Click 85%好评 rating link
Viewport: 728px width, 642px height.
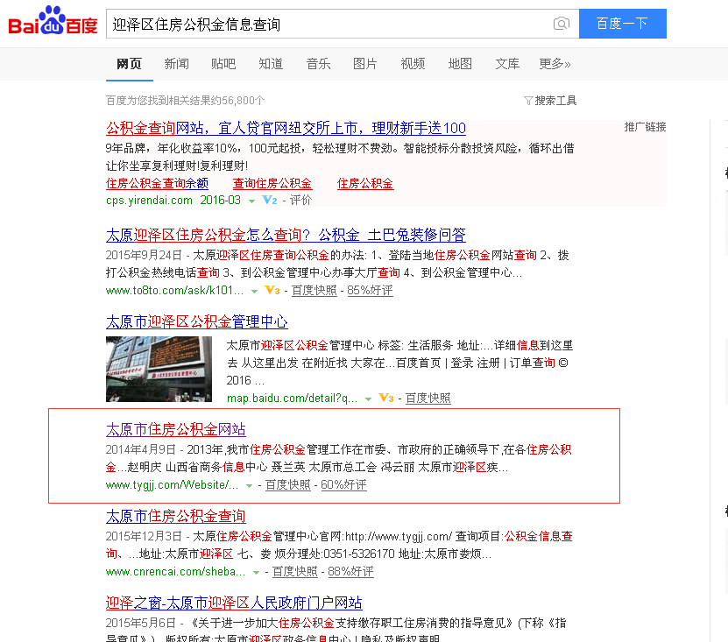370,290
